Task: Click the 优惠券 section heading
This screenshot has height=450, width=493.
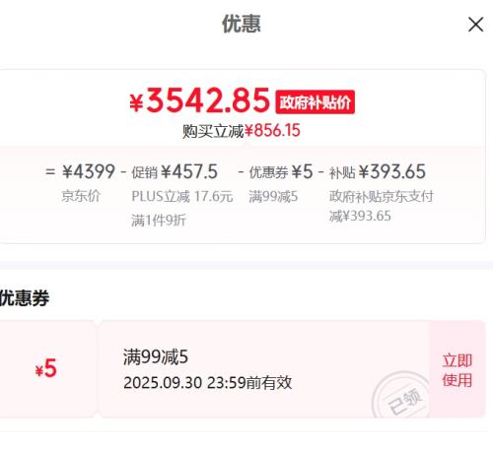Action: pos(24,297)
